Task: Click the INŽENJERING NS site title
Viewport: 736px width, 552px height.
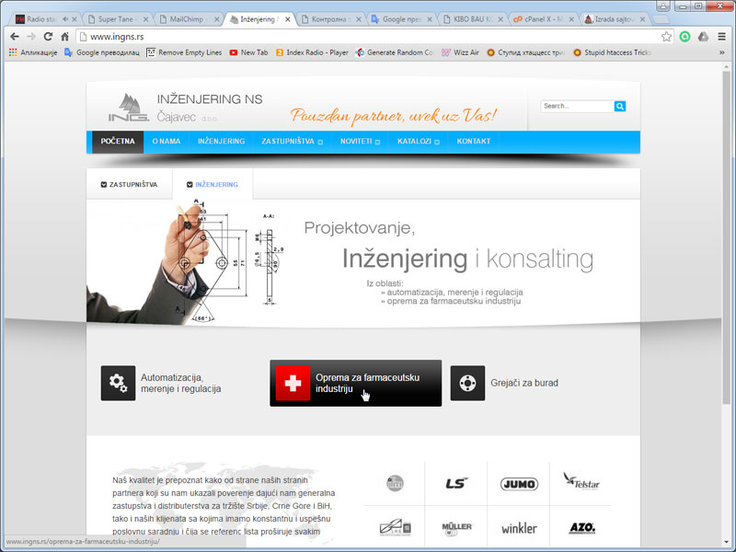Action: point(210,99)
